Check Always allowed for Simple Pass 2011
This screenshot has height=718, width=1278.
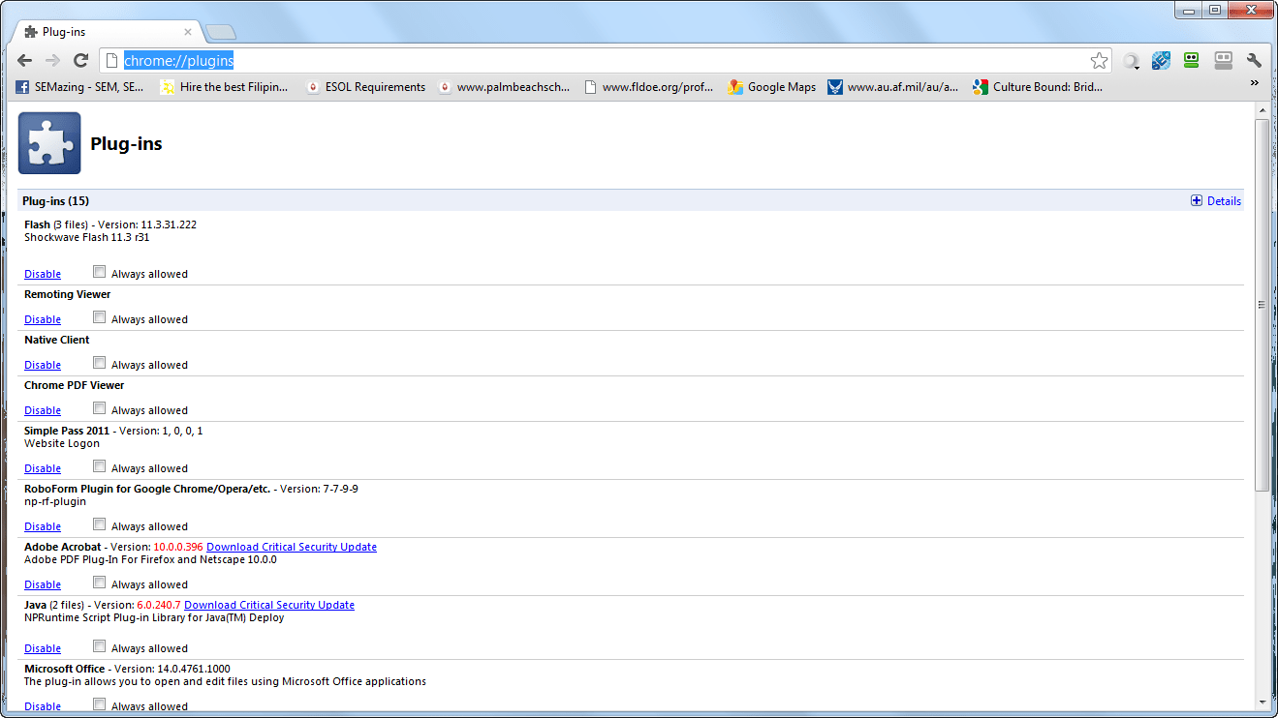(x=100, y=466)
